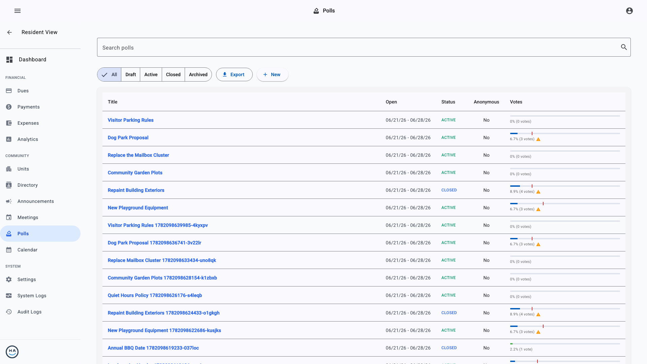Click the Directory contacts icon
This screenshot has width=647, height=364.
click(x=9, y=185)
